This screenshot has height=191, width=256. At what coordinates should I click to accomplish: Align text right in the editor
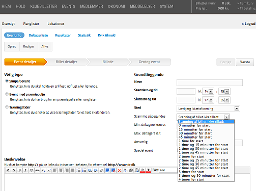coord(67,170)
